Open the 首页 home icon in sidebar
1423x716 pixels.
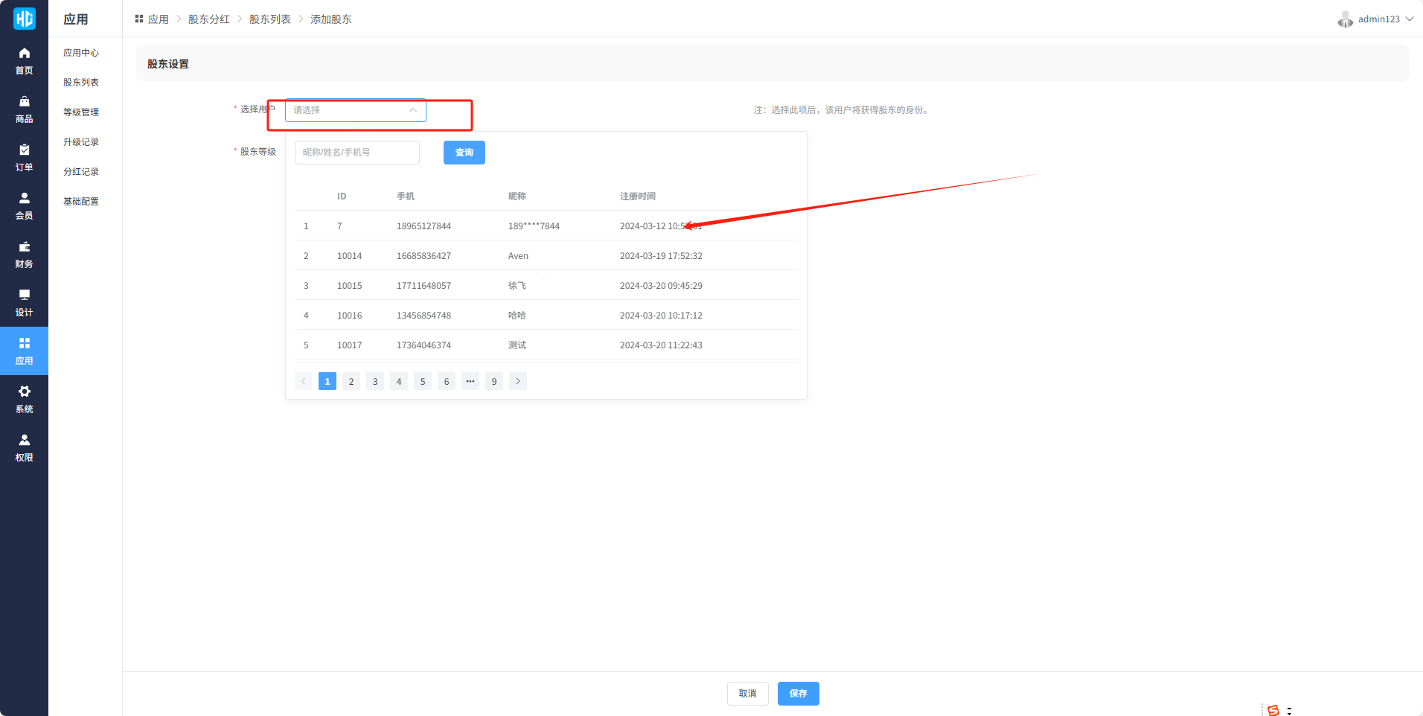coord(24,54)
